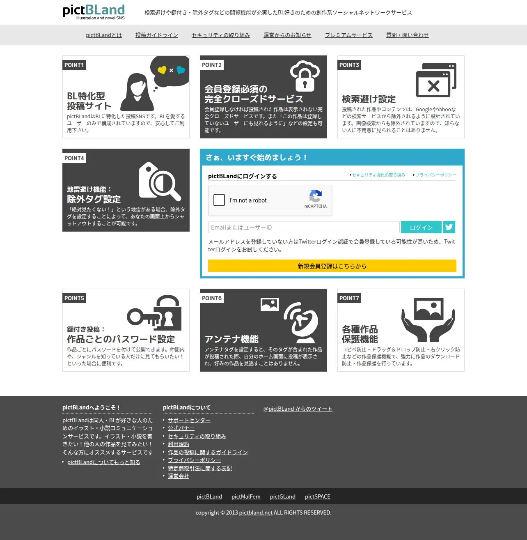This screenshot has width=527, height=540.
Task: Go to pictMalFem in the bottom site bar
Action: [x=246, y=496]
